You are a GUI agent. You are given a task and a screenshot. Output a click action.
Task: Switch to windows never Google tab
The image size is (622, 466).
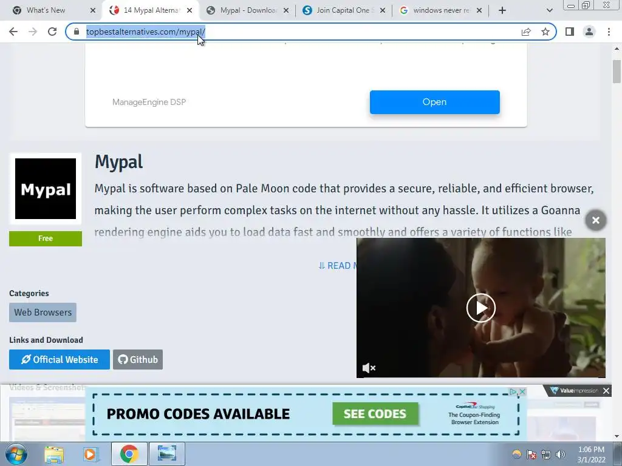440,10
